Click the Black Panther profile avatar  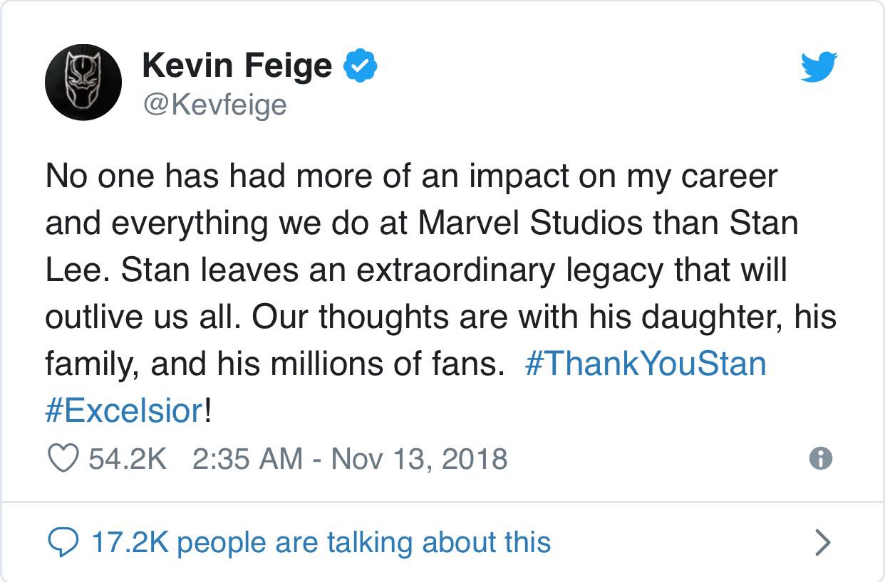click(x=83, y=82)
